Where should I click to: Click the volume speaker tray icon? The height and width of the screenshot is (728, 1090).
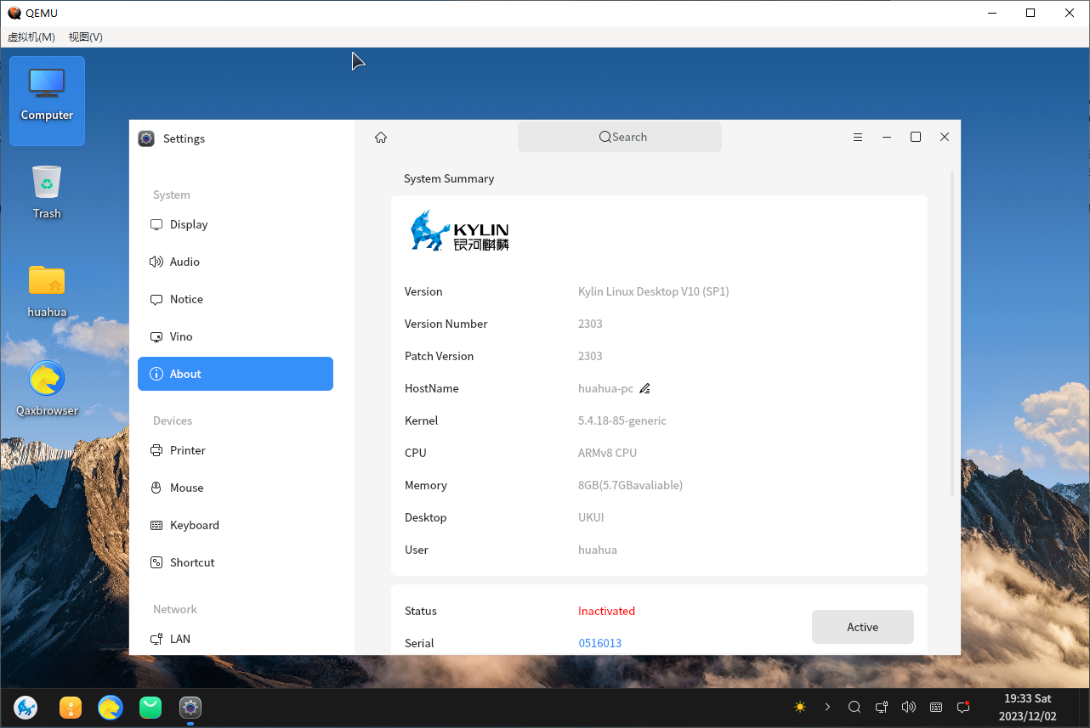point(909,707)
